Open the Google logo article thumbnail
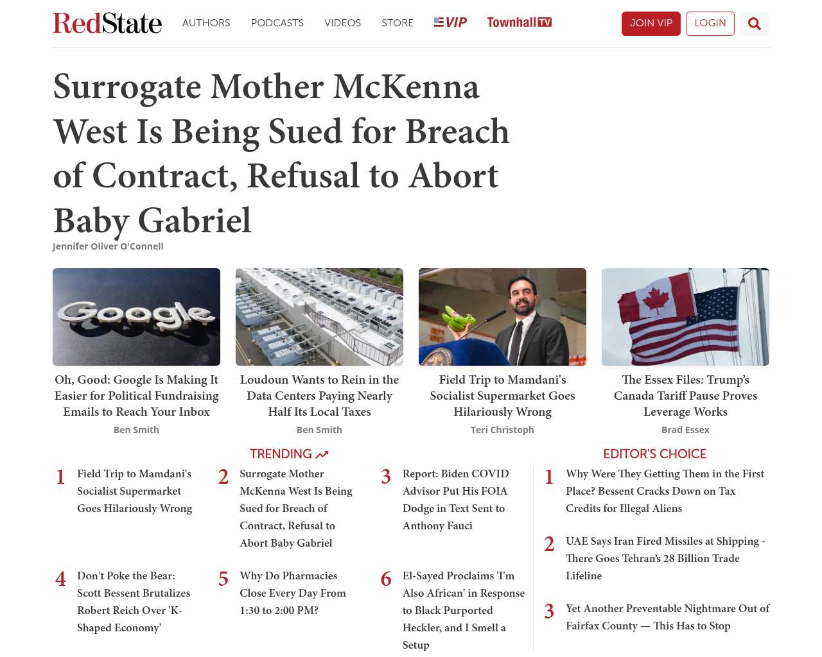 click(136, 317)
